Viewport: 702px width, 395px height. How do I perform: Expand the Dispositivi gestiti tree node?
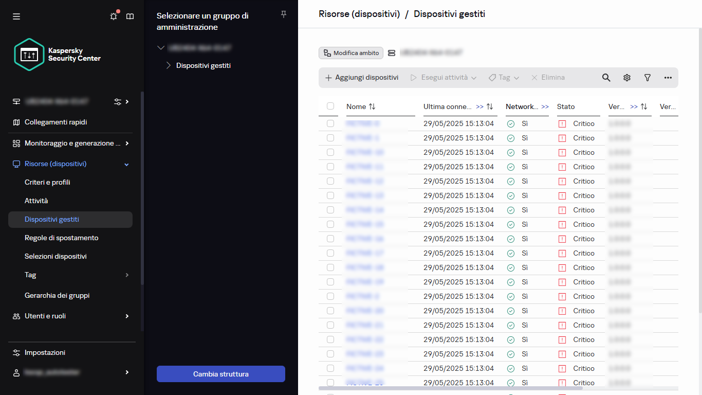168,65
